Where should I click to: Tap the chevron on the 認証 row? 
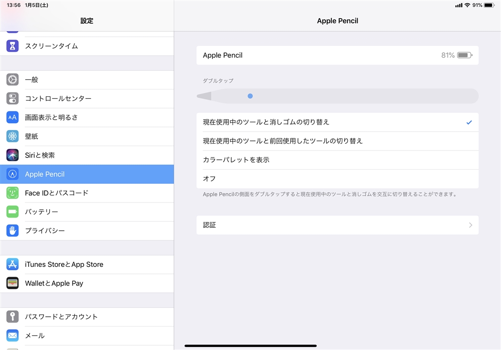click(471, 225)
